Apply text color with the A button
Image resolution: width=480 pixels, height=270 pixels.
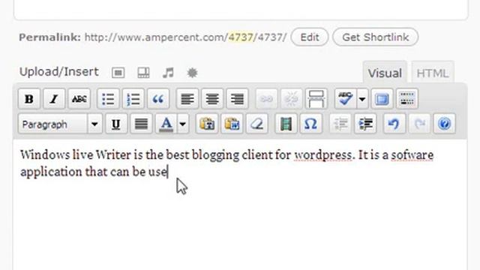(x=166, y=124)
